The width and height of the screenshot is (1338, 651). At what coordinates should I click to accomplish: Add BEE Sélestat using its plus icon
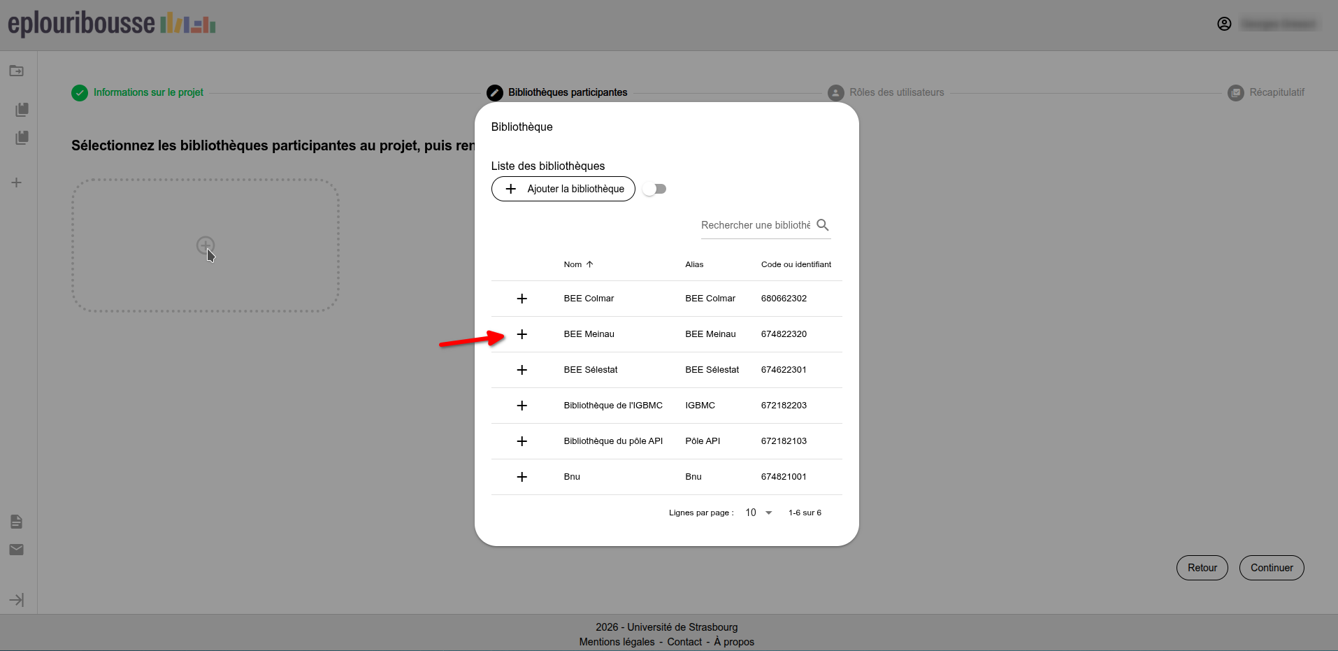(x=521, y=370)
